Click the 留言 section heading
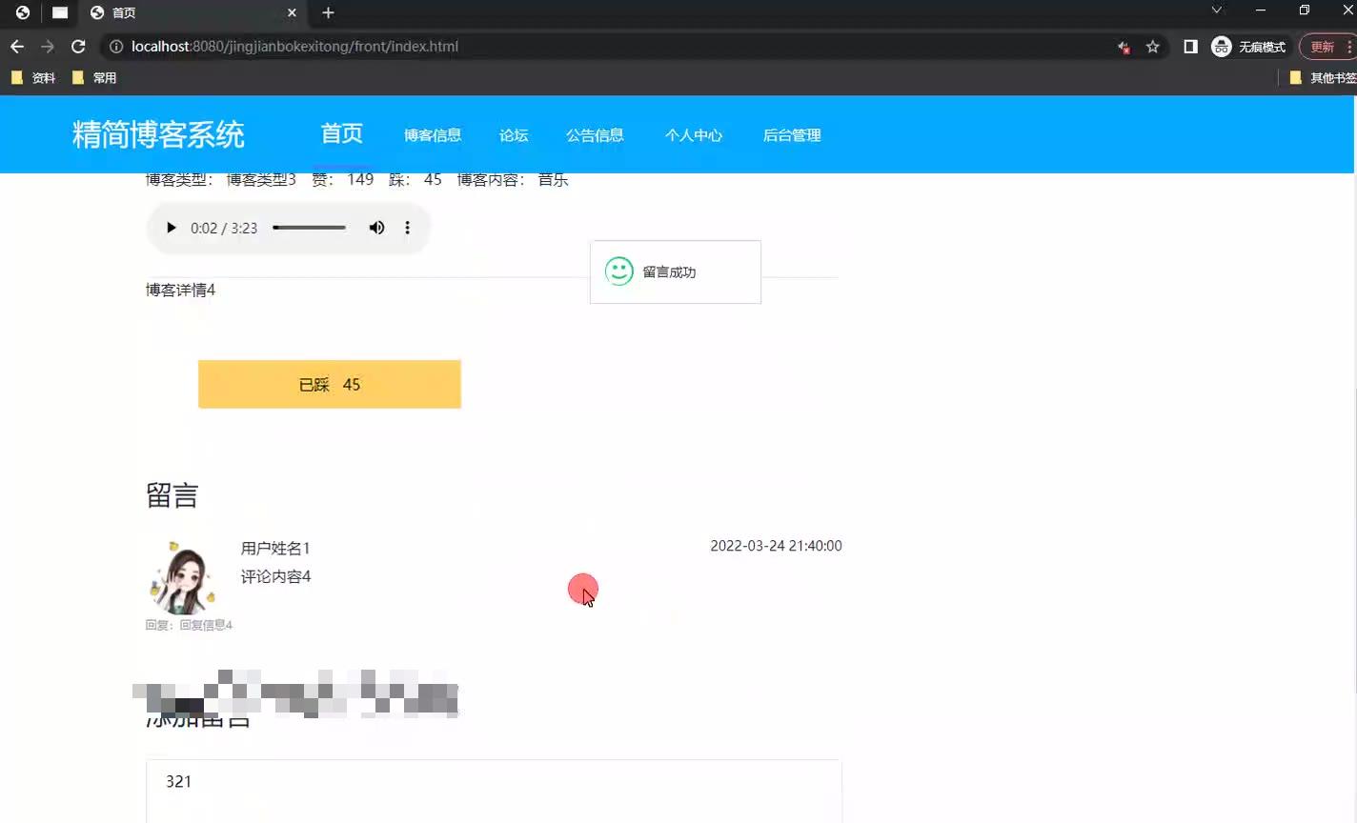The image size is (1357, 823). tap(172, 495)
